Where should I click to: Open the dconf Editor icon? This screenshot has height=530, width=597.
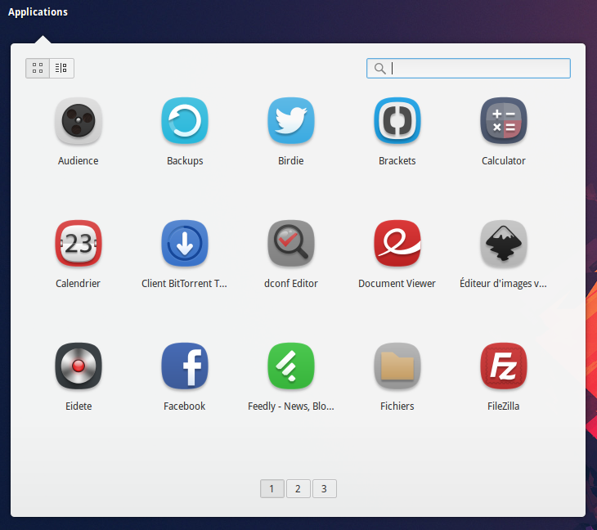pos(291,243)
